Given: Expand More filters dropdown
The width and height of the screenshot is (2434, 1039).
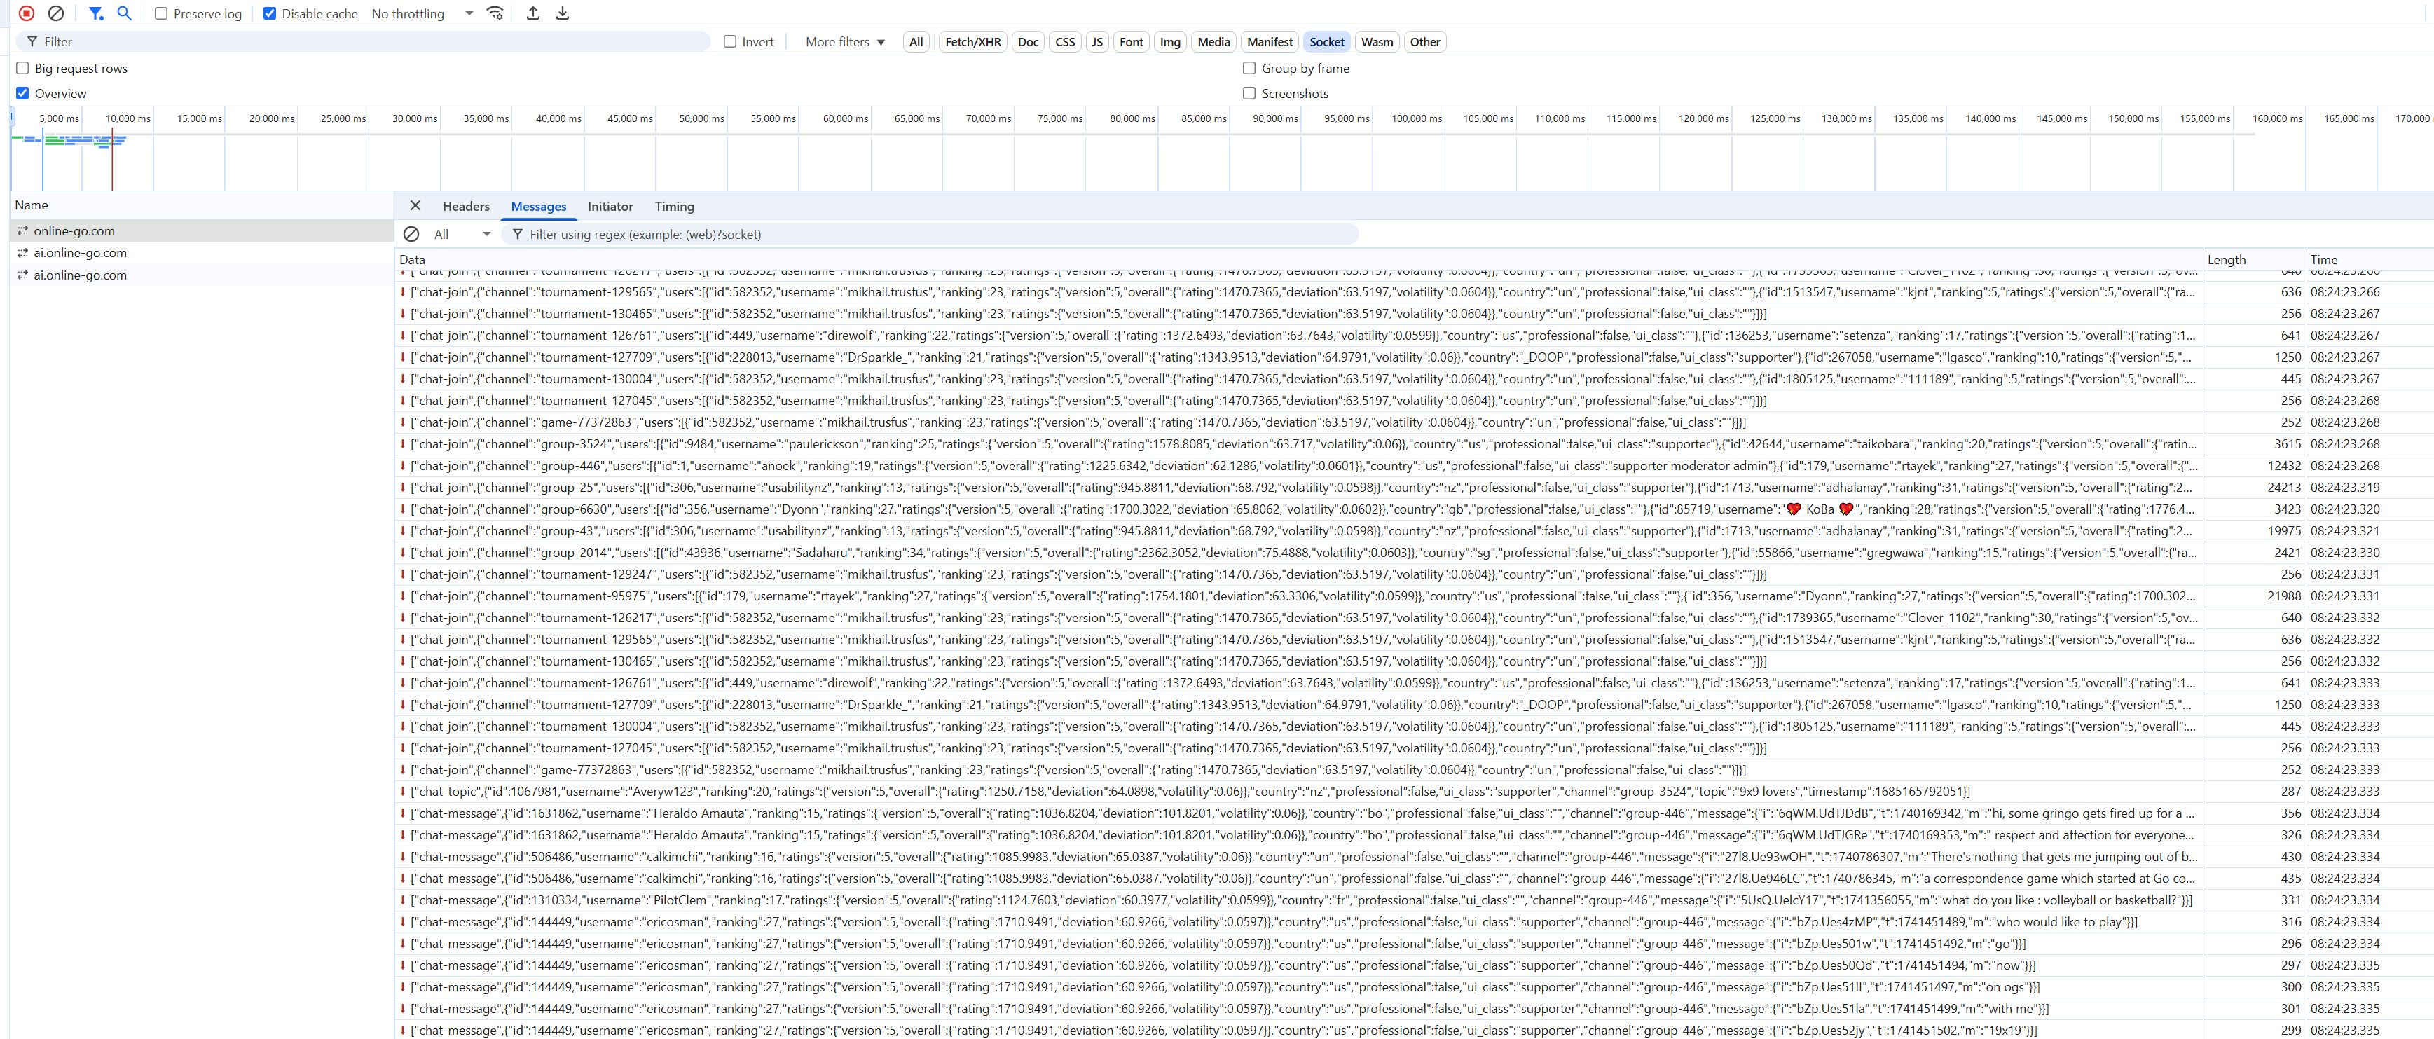Looking at the screenshot, I should pyautogui.click(x=845, y=41).
